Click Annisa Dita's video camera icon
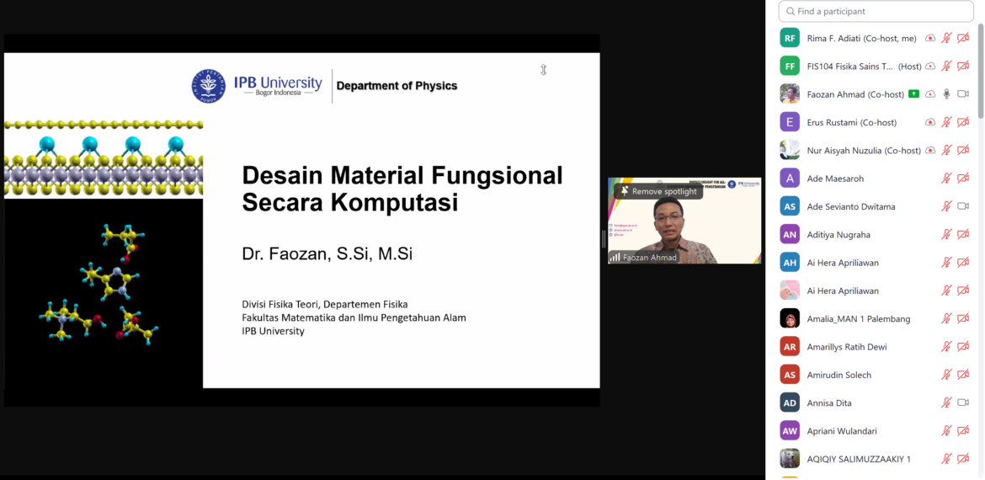Viewport: 985px width, 480px height. pyautogui.click(x=963, y=403)
